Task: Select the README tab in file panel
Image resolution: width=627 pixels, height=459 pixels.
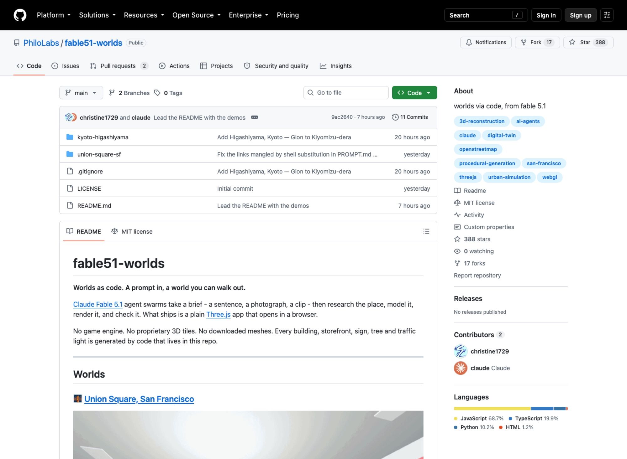Action: (84, 231)
